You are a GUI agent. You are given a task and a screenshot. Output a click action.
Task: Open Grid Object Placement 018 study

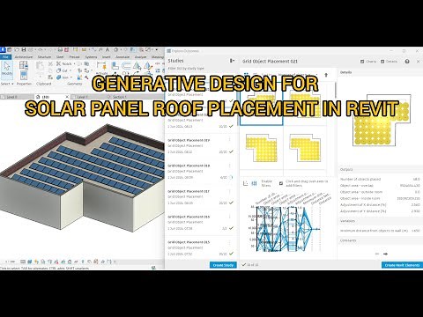(200, 172)
